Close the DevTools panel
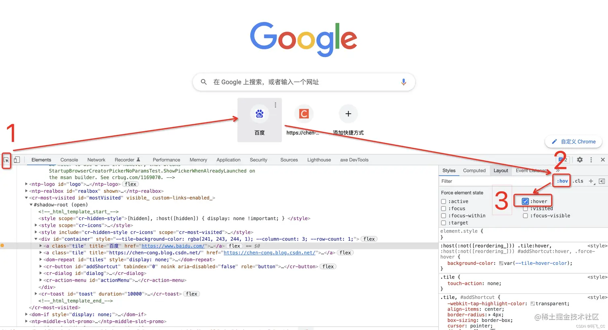This screenshot has height=330, width=608. coord(603,160)
